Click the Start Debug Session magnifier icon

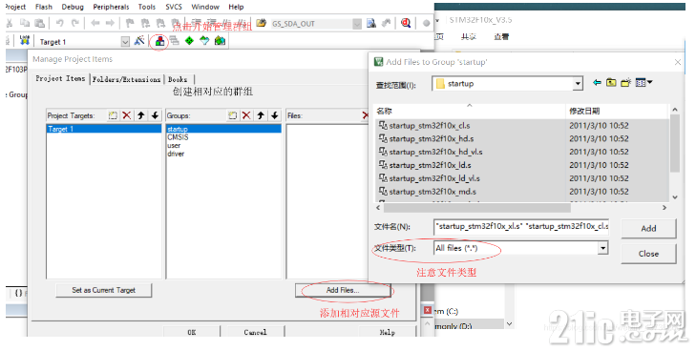(x=406, y=23)
